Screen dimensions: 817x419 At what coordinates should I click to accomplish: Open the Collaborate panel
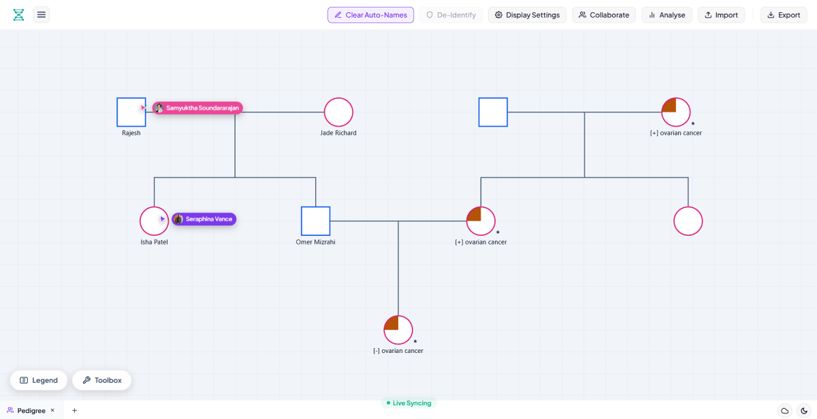[x=604, y=15]
